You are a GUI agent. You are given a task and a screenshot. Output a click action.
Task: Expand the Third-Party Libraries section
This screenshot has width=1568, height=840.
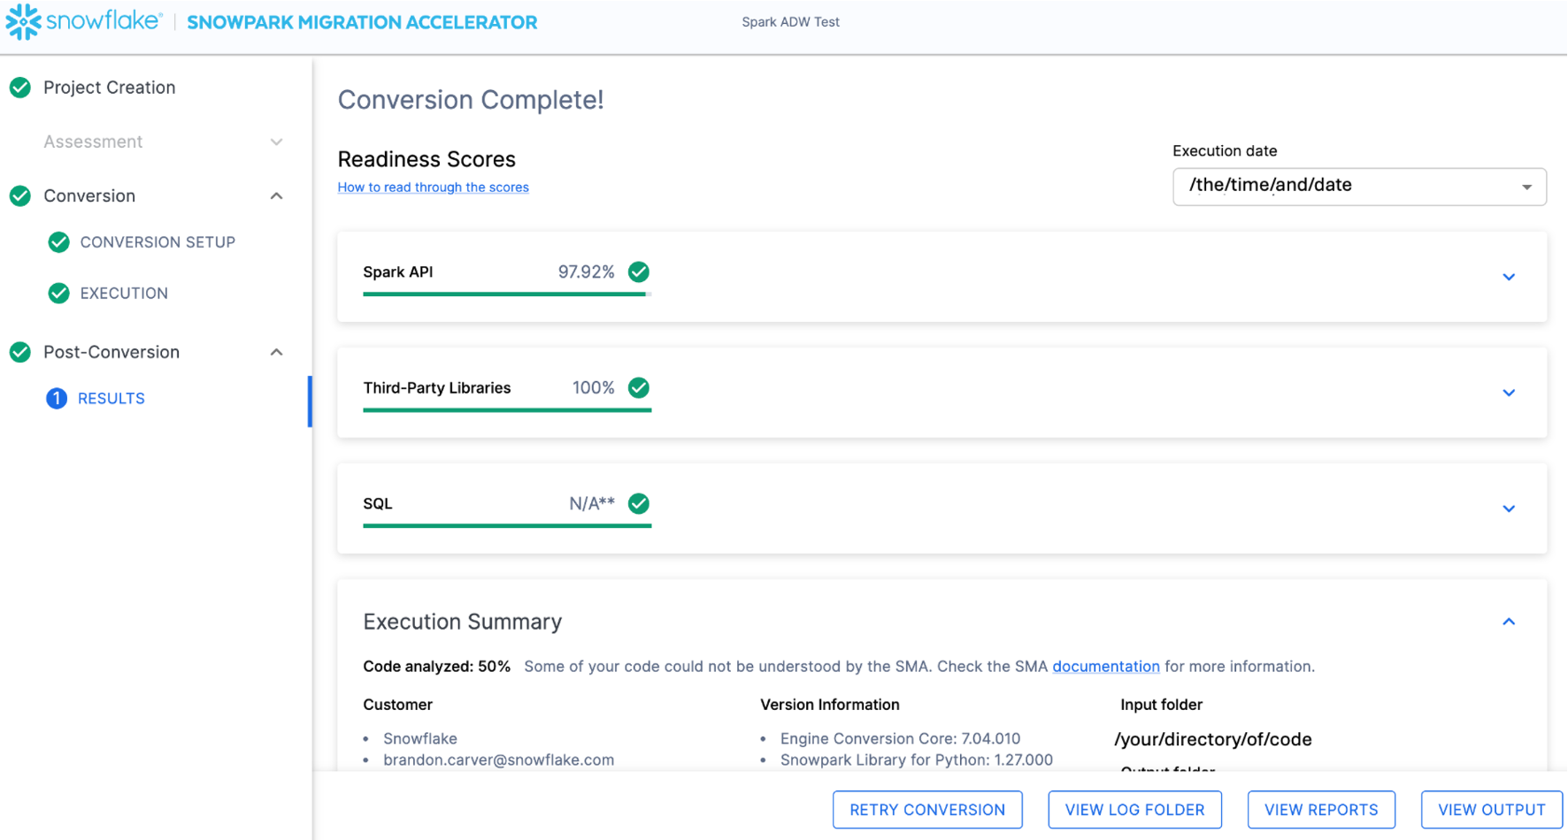point(1509,393)
